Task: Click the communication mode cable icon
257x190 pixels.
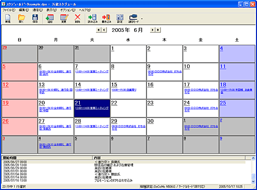Action: tap(133, 18)
